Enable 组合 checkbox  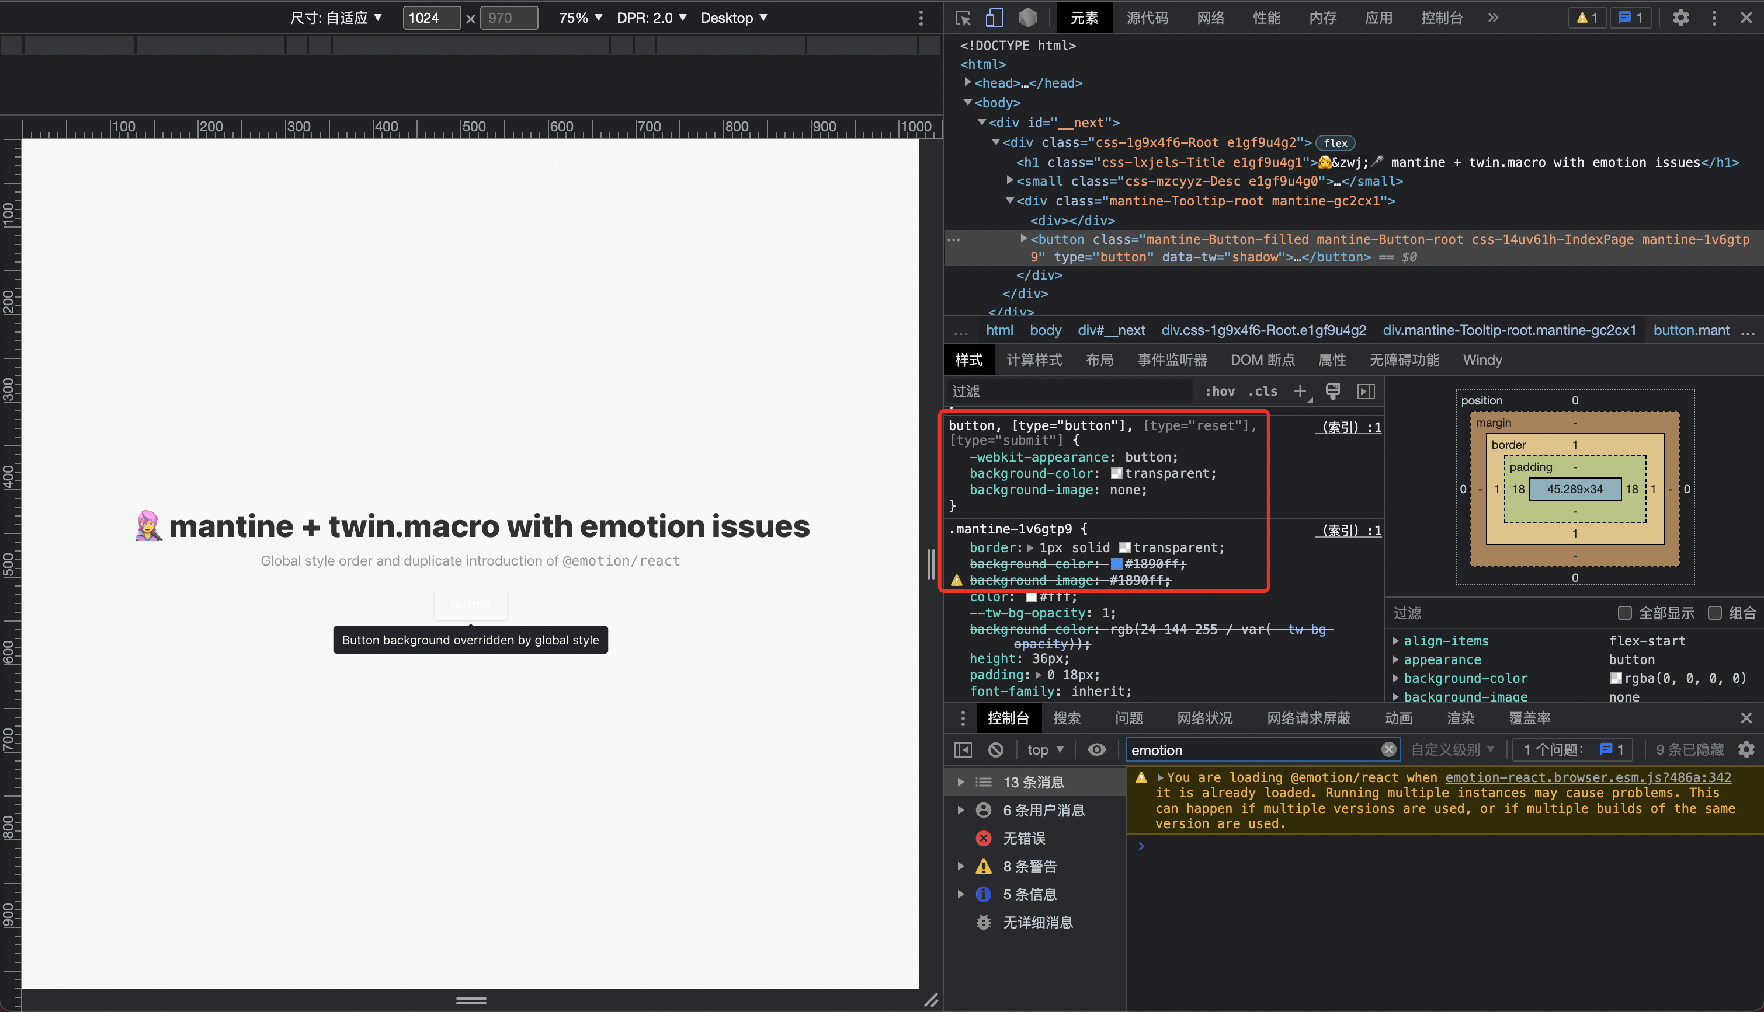coord(1714,612)
